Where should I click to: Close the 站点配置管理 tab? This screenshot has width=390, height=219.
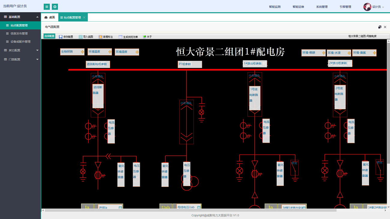pyautogui.click(x=84, y=17)
